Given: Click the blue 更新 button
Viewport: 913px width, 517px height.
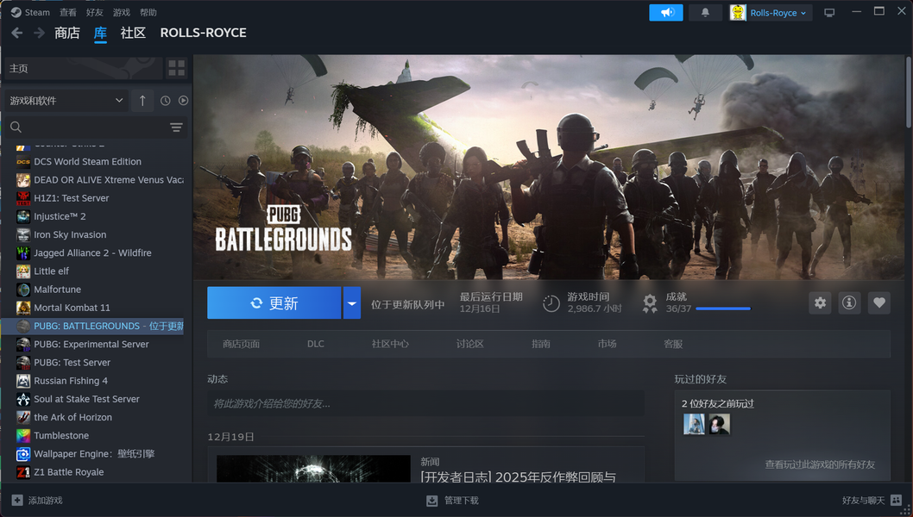Looking at the screenshot, I should click(274, 303).
